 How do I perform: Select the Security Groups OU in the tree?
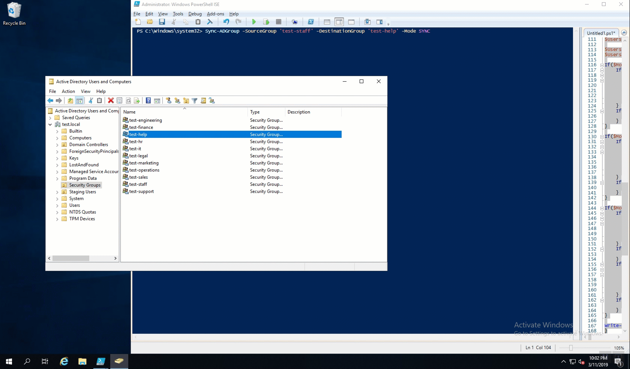pyautogui.click(x=85, y=185)
